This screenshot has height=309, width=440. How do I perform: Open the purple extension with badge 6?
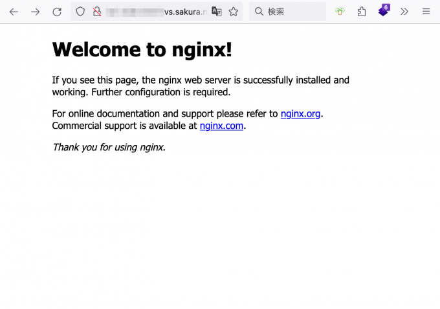pyautogui.click(x=383, y=11)
